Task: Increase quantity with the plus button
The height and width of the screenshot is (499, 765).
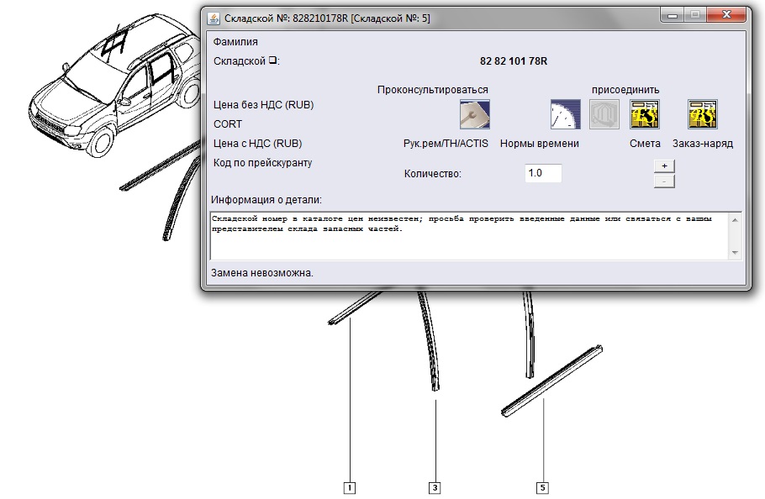Action: pos(664,165)
